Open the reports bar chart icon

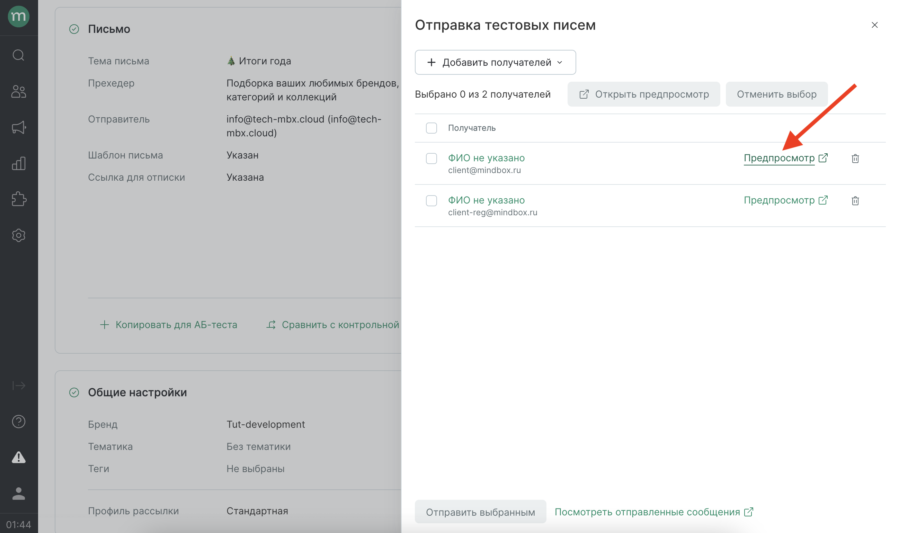[x=19, y=163]
